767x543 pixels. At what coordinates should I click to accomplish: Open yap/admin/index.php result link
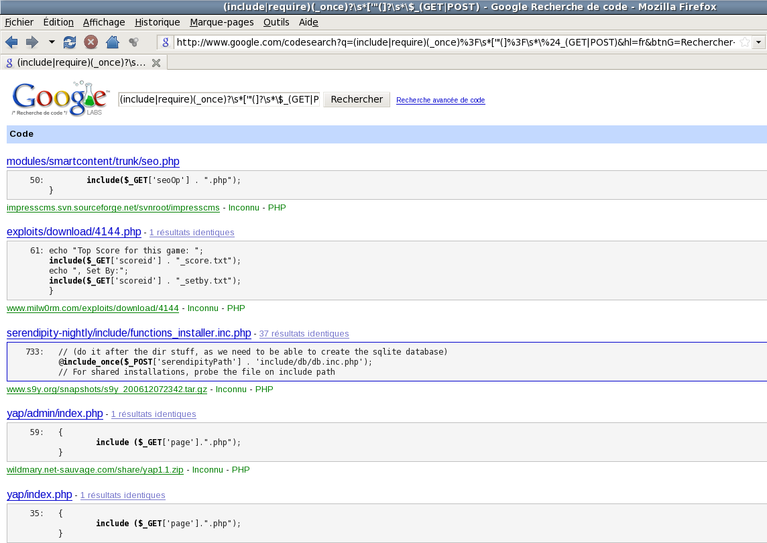click(x=54, y=414)
